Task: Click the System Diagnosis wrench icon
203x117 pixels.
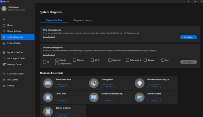Action: point(4,37)
